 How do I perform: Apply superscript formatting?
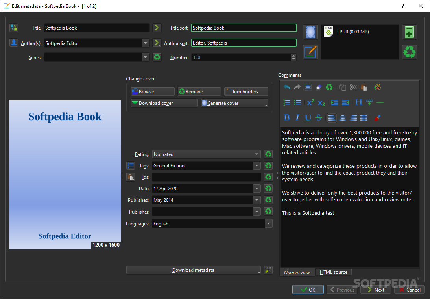tap(311, 102)
